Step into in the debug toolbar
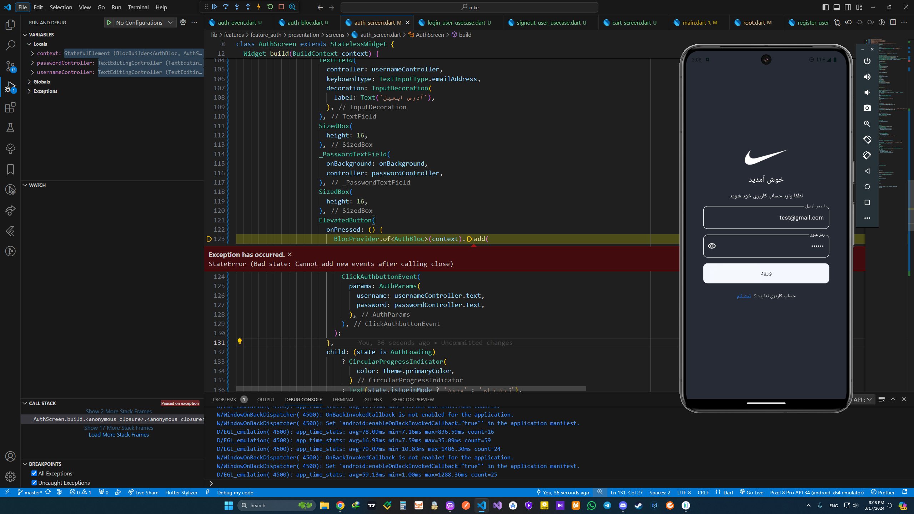Viewport: 914px width, 514px height. [x=237, y=7]
